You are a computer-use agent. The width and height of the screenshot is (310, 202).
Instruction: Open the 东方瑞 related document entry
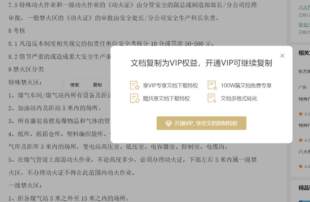[x=304, y=71]
